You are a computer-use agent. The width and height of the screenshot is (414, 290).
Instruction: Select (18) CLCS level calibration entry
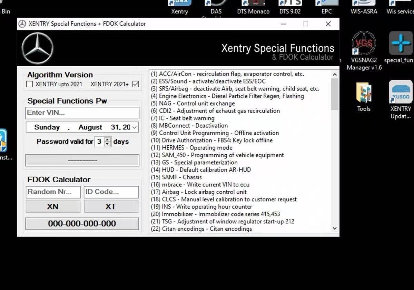(x=224, y=199)
